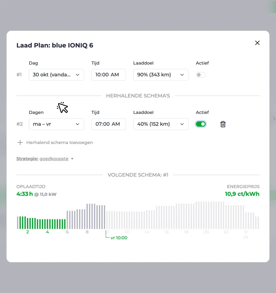Click the VOLGENDE SCHEMA: #1 heading
The height and width of the screenshot is (293, 276).
coord(138,175)
